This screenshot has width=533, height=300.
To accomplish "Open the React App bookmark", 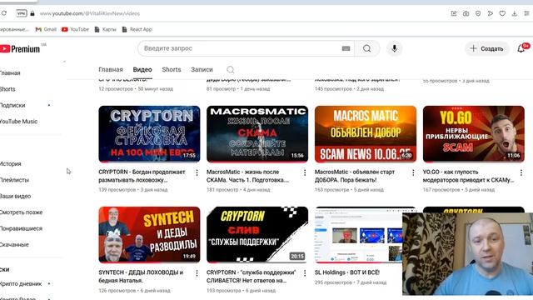I will point(137,30).
